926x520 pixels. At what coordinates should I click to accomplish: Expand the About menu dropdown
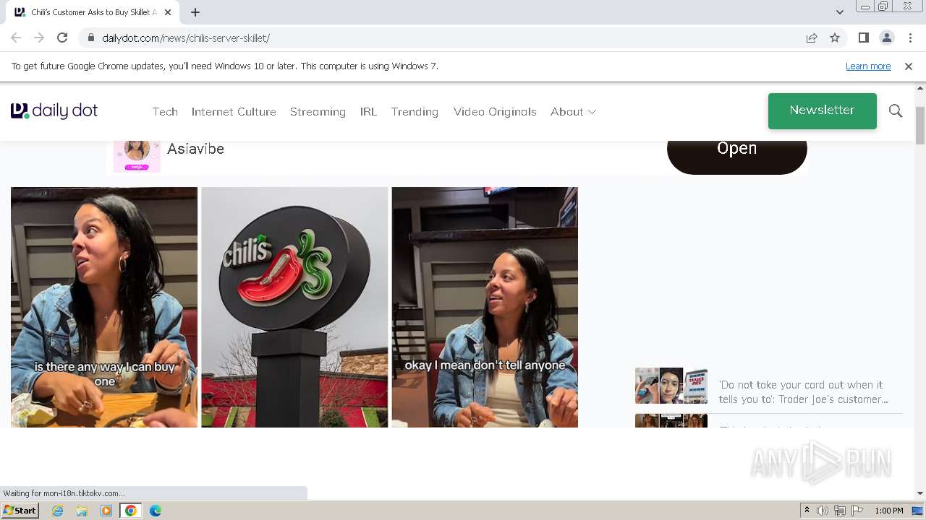tap(573, 111)
